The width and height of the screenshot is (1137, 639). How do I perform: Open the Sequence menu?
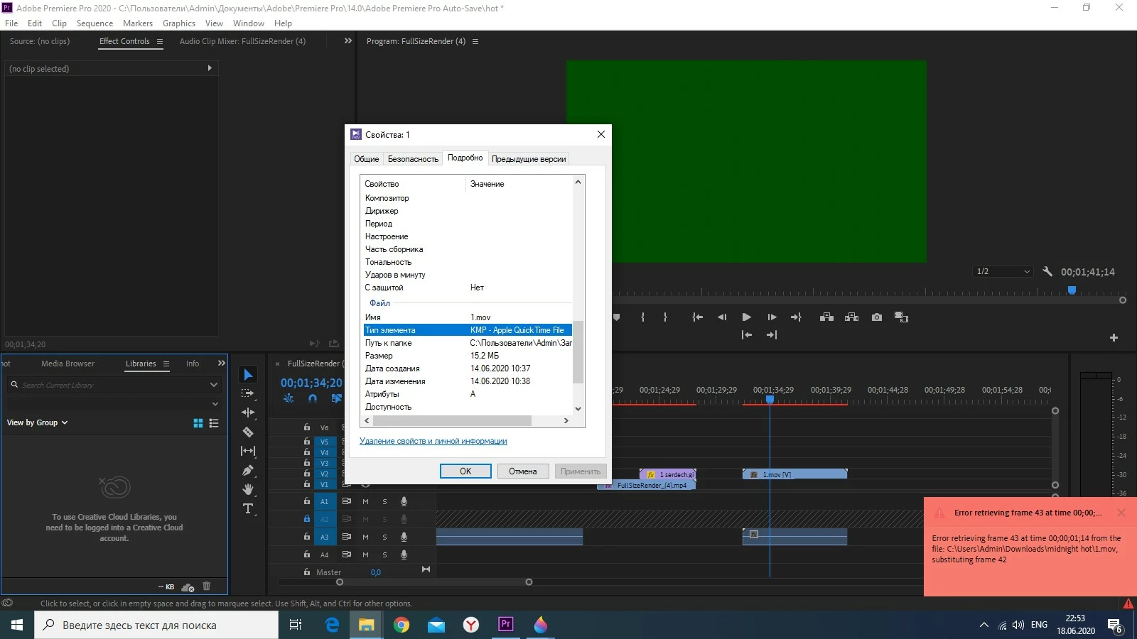pyautogui.click(x=95, y=23)
